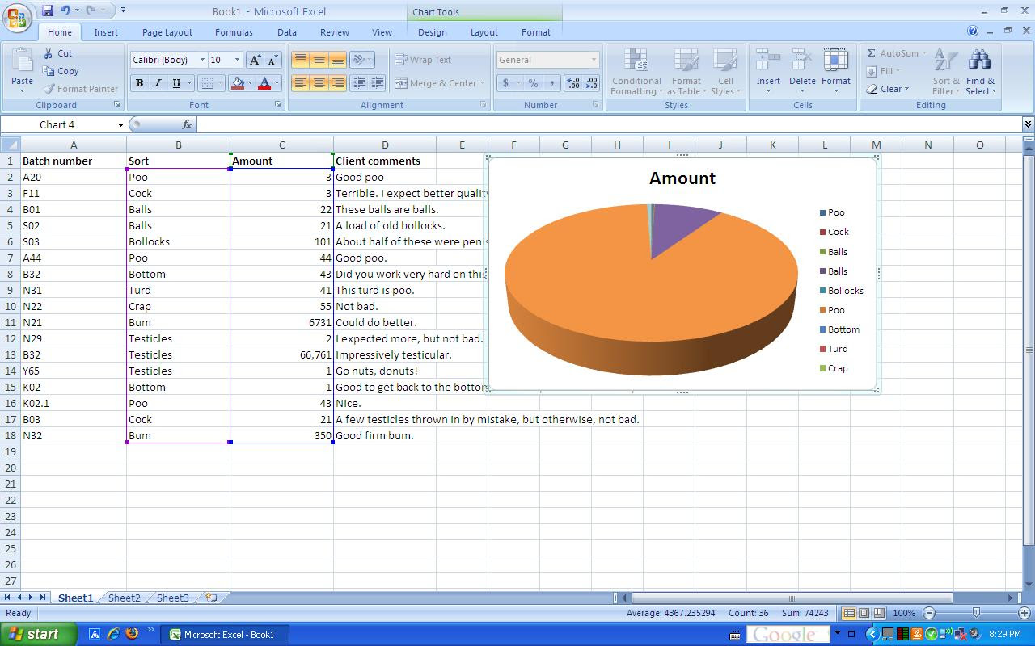
Task: Toggle Bold formatting
Action: tap(139, 83)
